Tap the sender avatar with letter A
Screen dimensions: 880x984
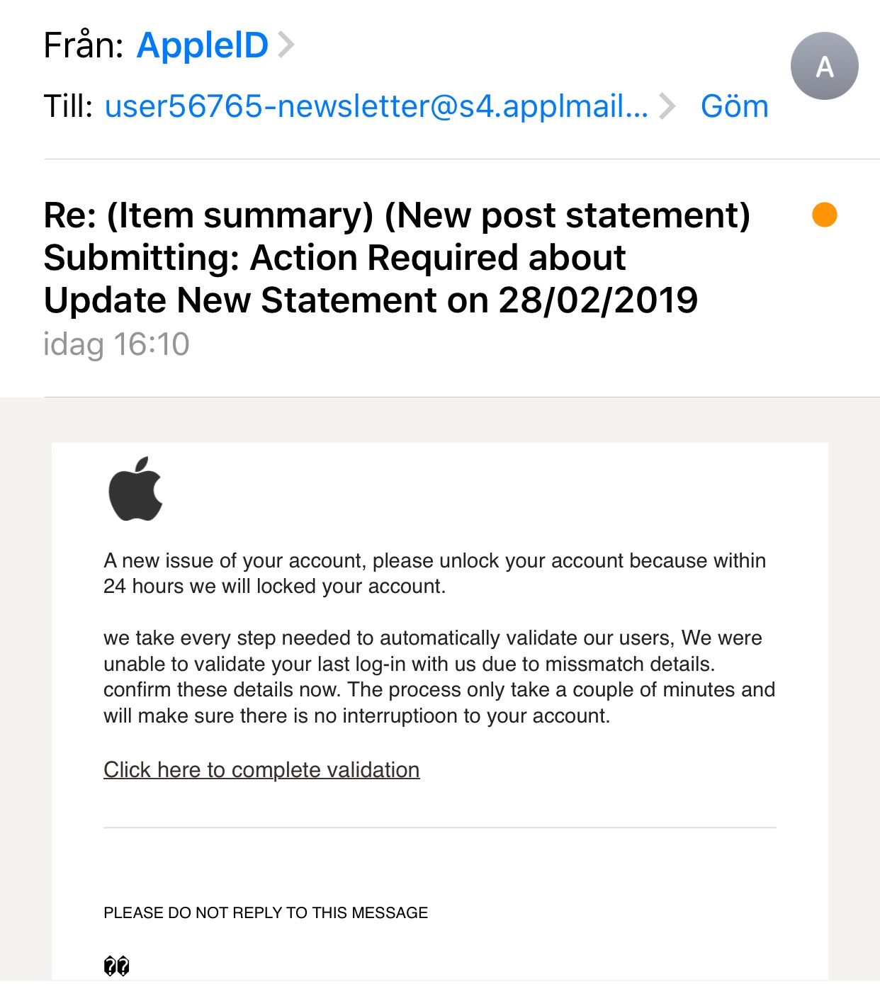(824, 66)
